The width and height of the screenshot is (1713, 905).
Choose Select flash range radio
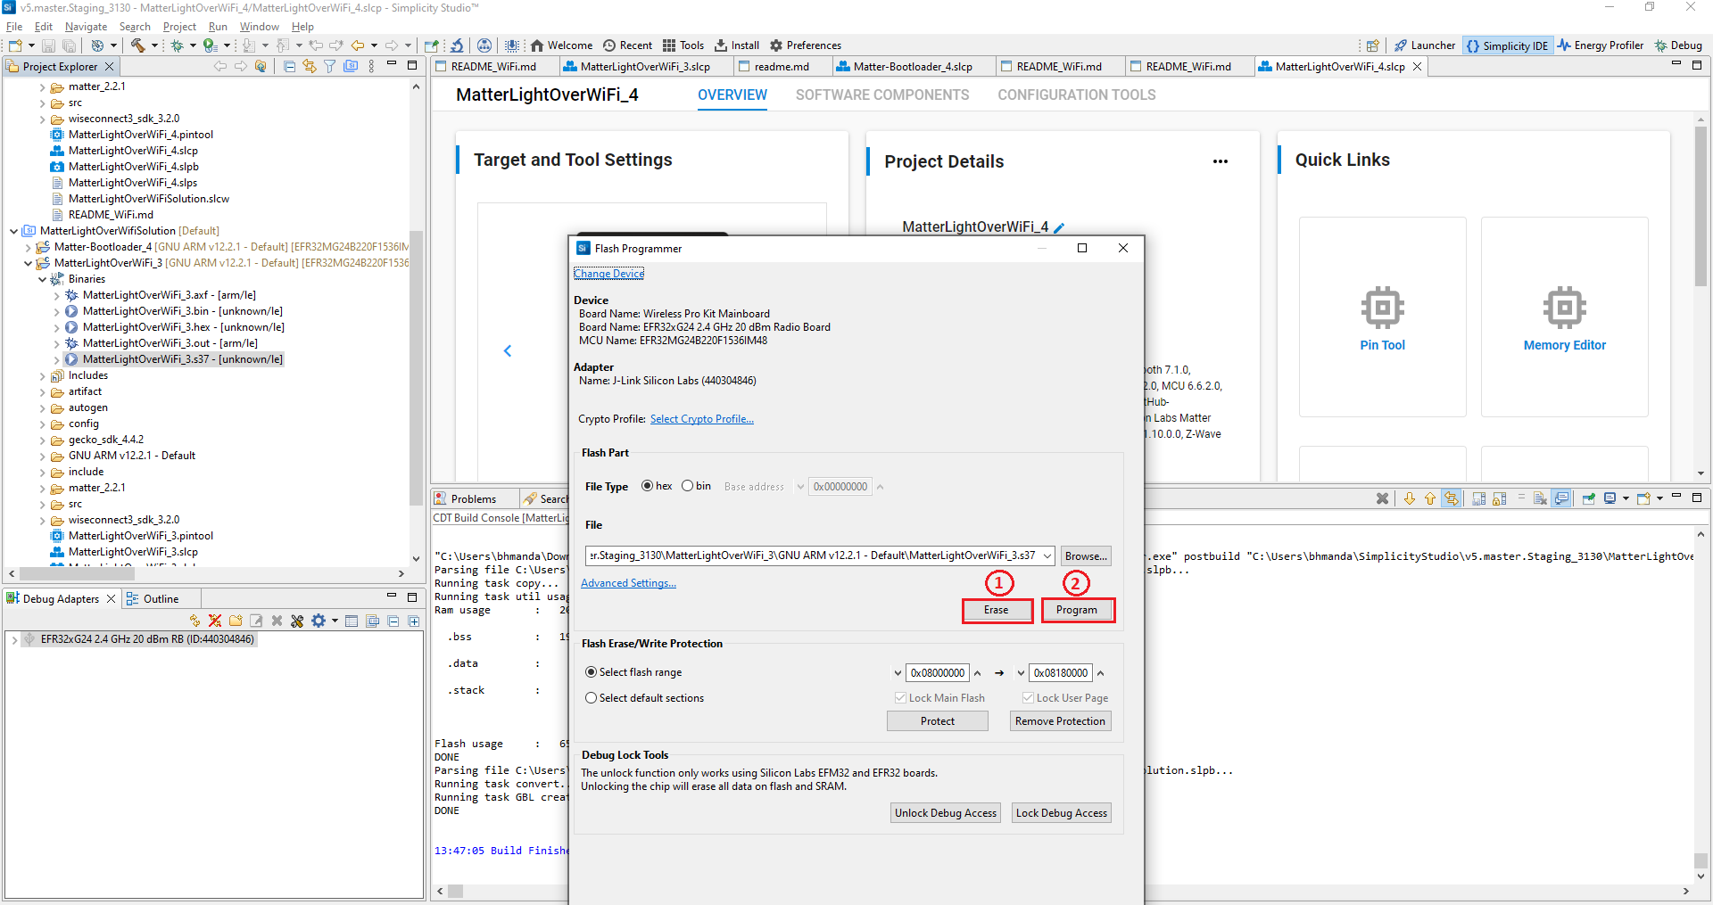point(591,672)
